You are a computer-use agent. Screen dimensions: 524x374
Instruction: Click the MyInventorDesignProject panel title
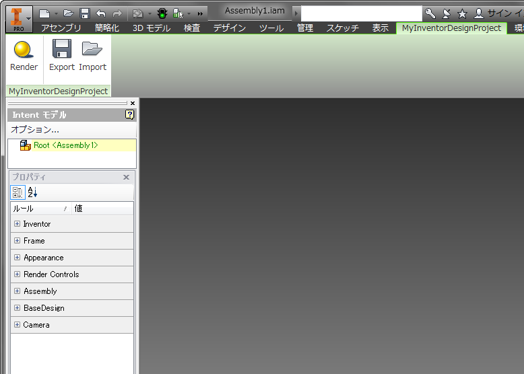(x=58, y=91)
